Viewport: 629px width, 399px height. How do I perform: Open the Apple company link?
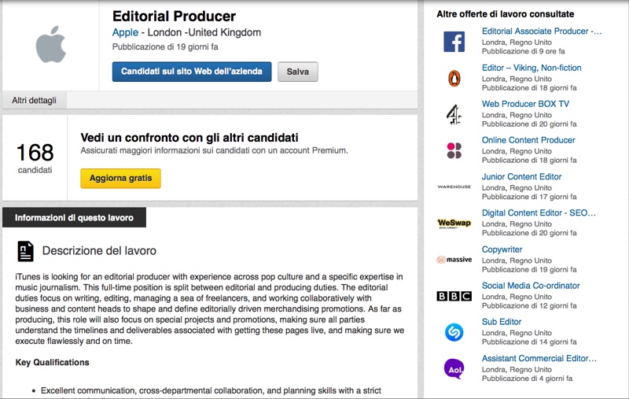coord(125,33)
